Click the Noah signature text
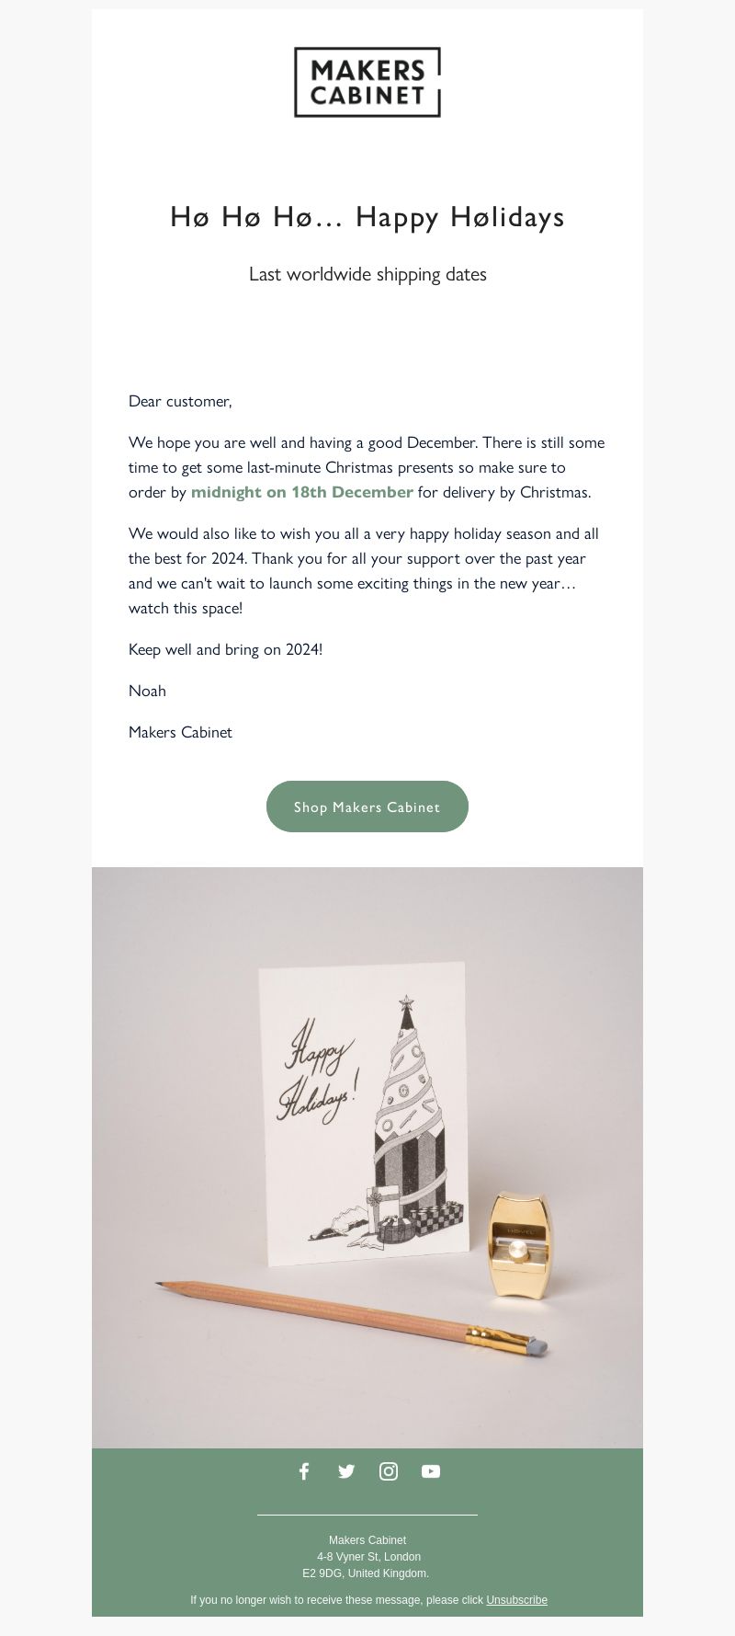The width and height of the screenshot is (735, 1636). point(147,691)
